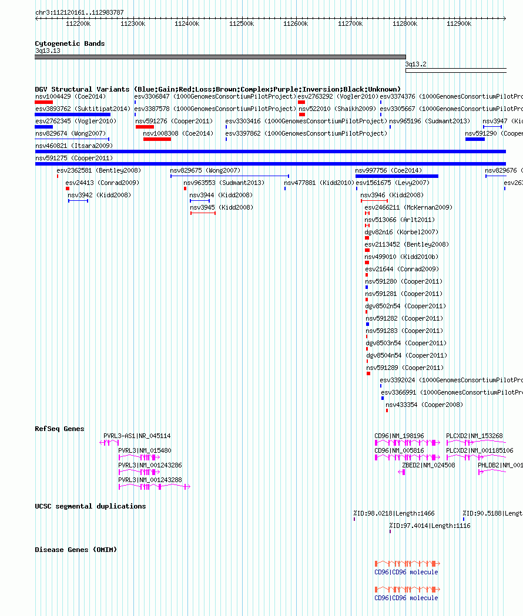Click the esv21644 (Conrad2009) label
The image size is (523, 616).
[402, 269]
